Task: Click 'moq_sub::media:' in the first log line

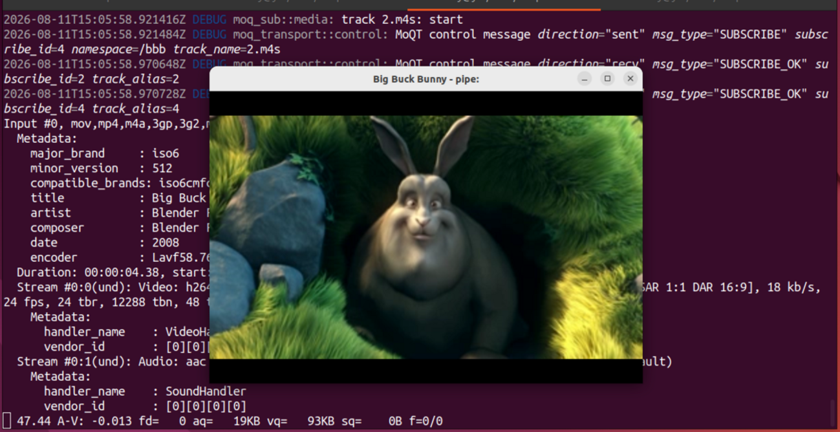Action: tap(284, 19)
